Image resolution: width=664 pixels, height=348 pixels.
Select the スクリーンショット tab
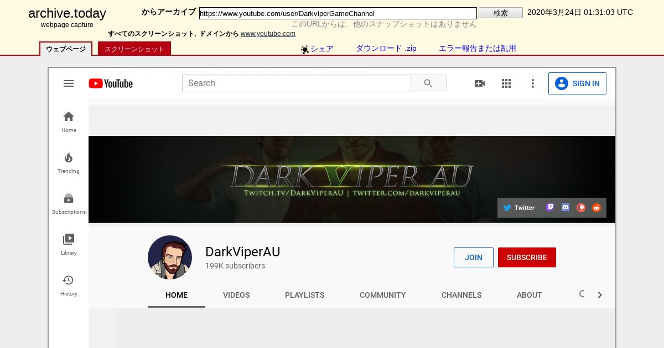(134, 49)
